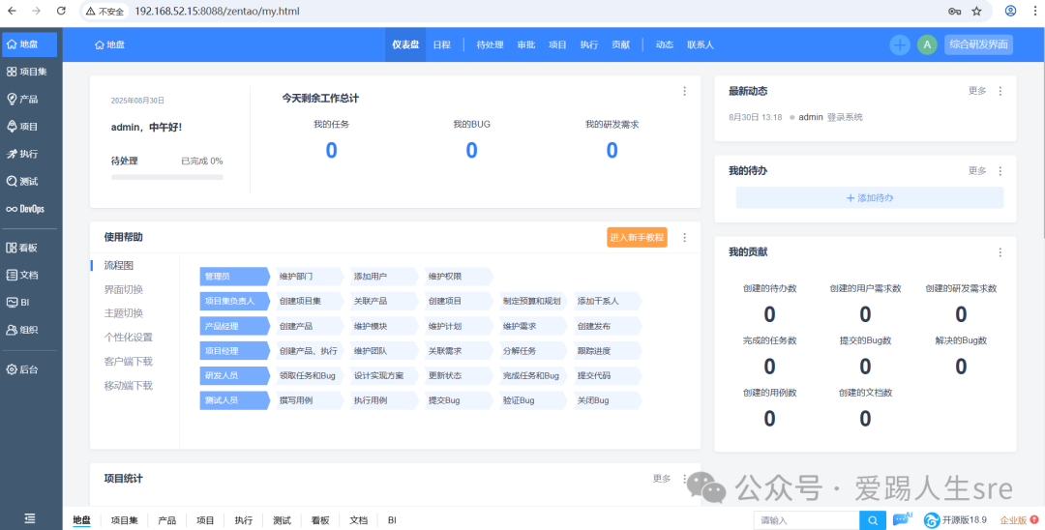Select 客户端下载 in the help menu
1045x530 pixels.
(x=128, y=361)
